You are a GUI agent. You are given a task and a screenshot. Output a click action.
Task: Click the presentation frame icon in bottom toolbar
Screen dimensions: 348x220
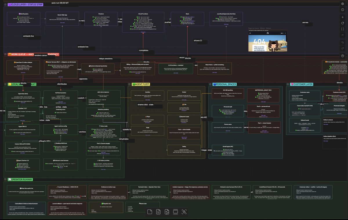tap(176, 212)
